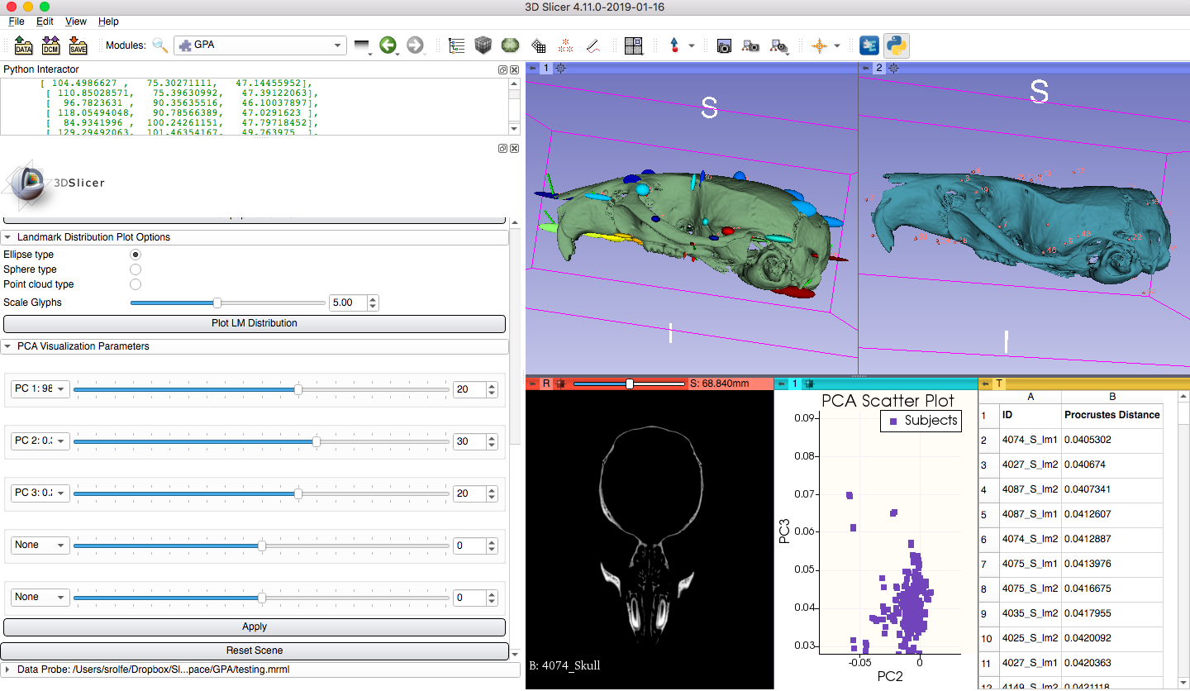Click the Edit menu

[x=45, y=21]
